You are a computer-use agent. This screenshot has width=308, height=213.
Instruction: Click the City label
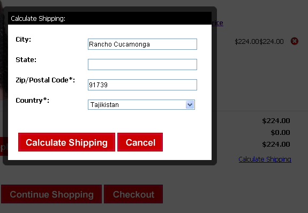(24, 40)
